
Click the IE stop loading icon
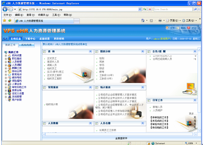click(x=150, y=9)
